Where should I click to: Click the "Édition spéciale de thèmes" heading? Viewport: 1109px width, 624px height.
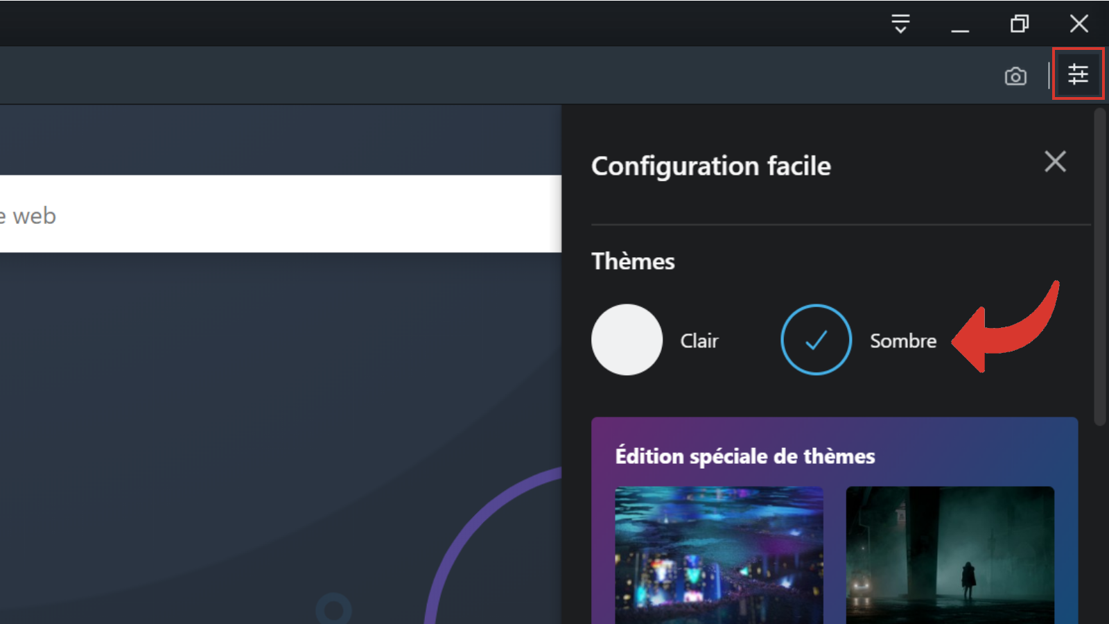coord(744,456)
